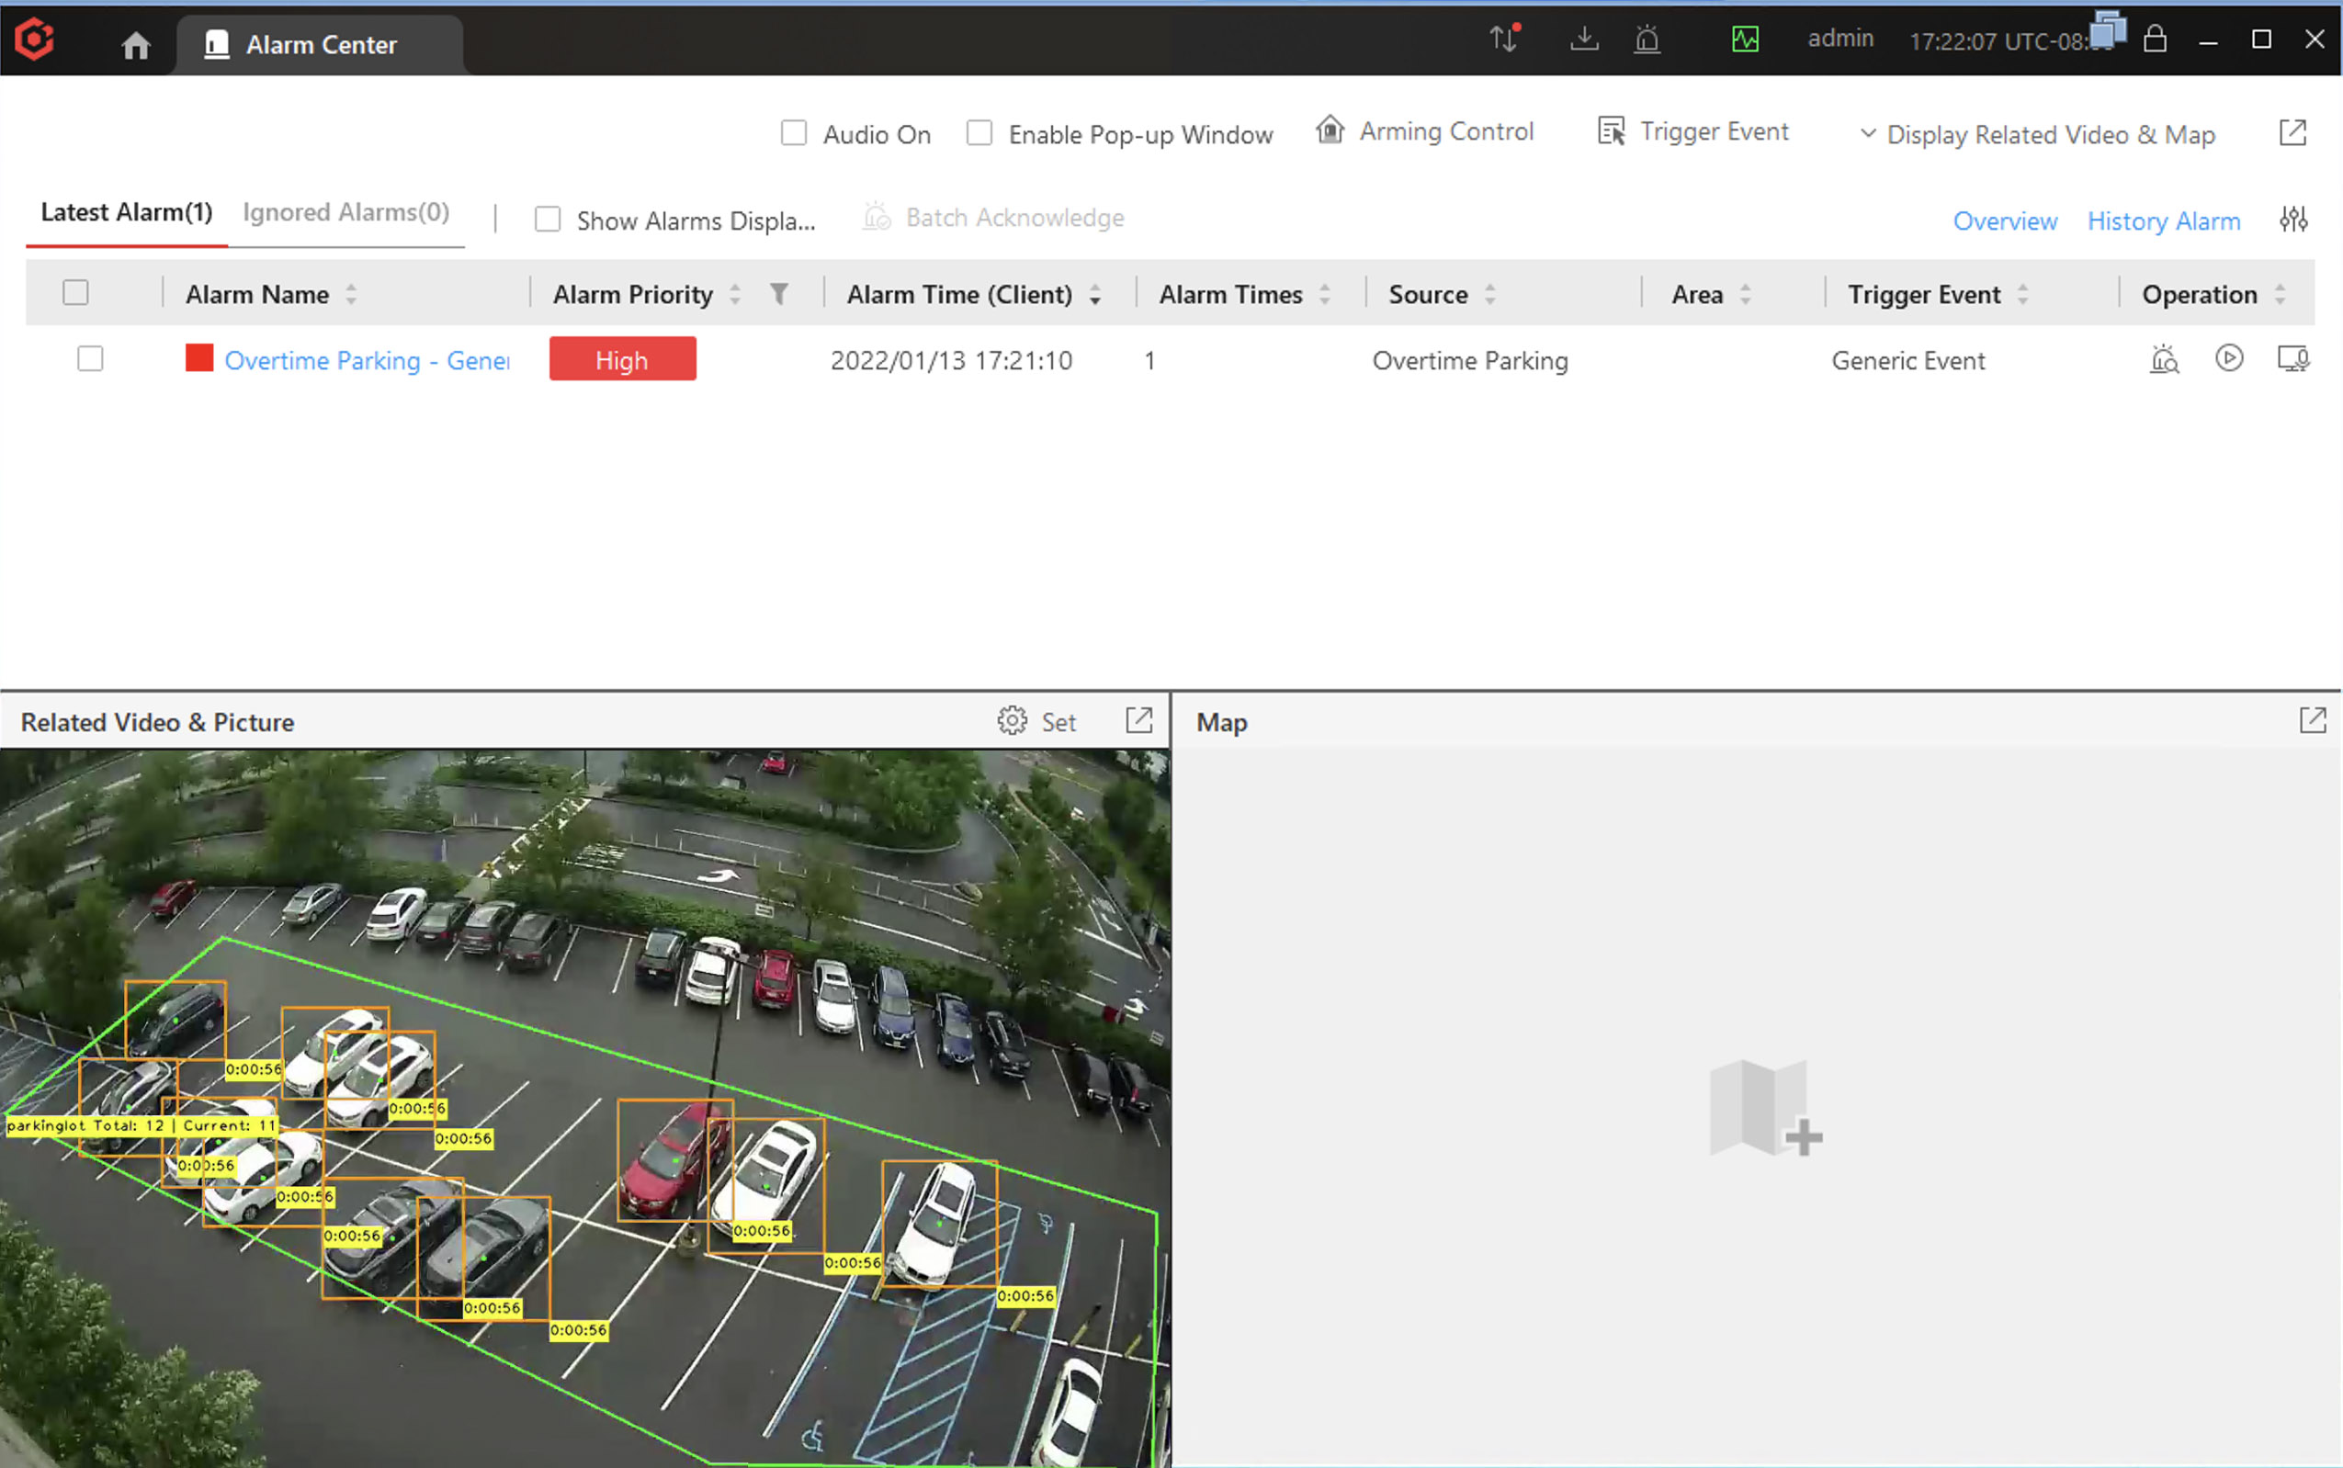Click the Alarm Priority filter funnel icon
Screen dimensions: 2343x1468
pyautogui.click(x=780, y=293)
